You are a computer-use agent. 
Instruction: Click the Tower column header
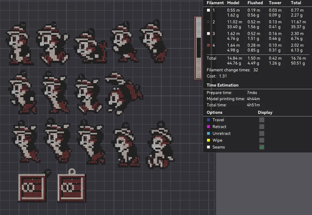(x=275, y=3)
